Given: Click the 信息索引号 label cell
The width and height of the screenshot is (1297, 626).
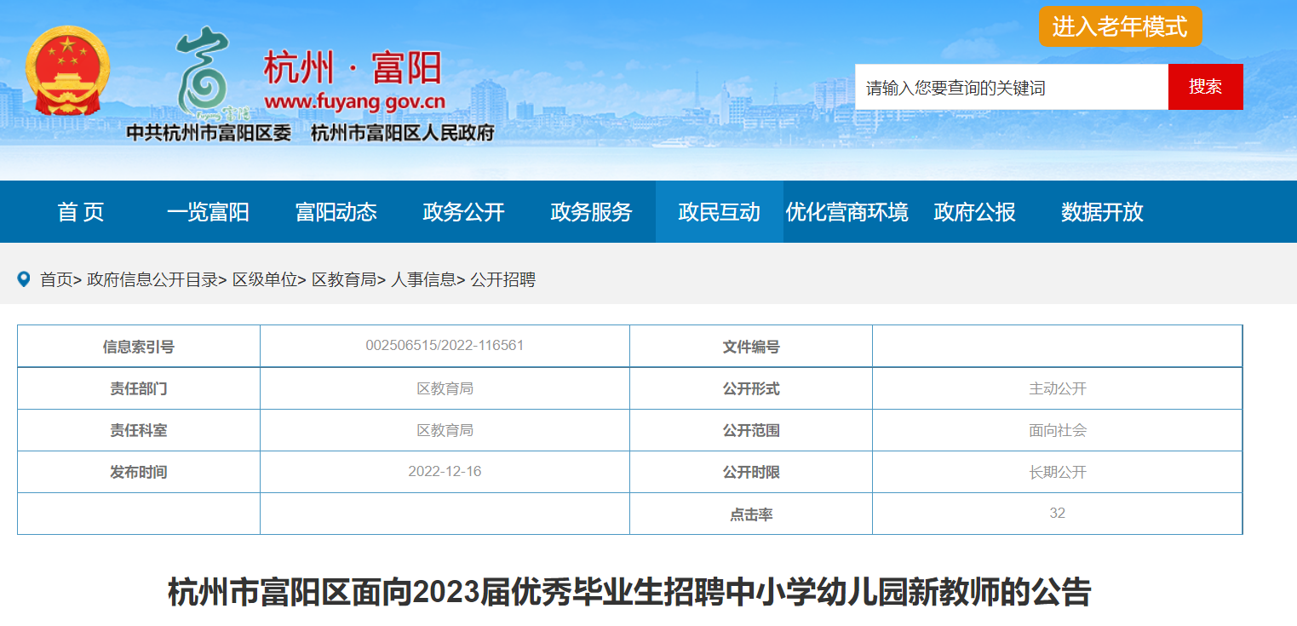Looking at the screenshot, I should (139, 347).
